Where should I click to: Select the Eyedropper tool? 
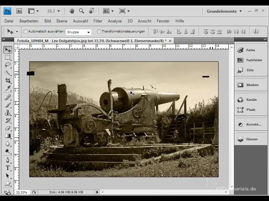tap(8, 88)
